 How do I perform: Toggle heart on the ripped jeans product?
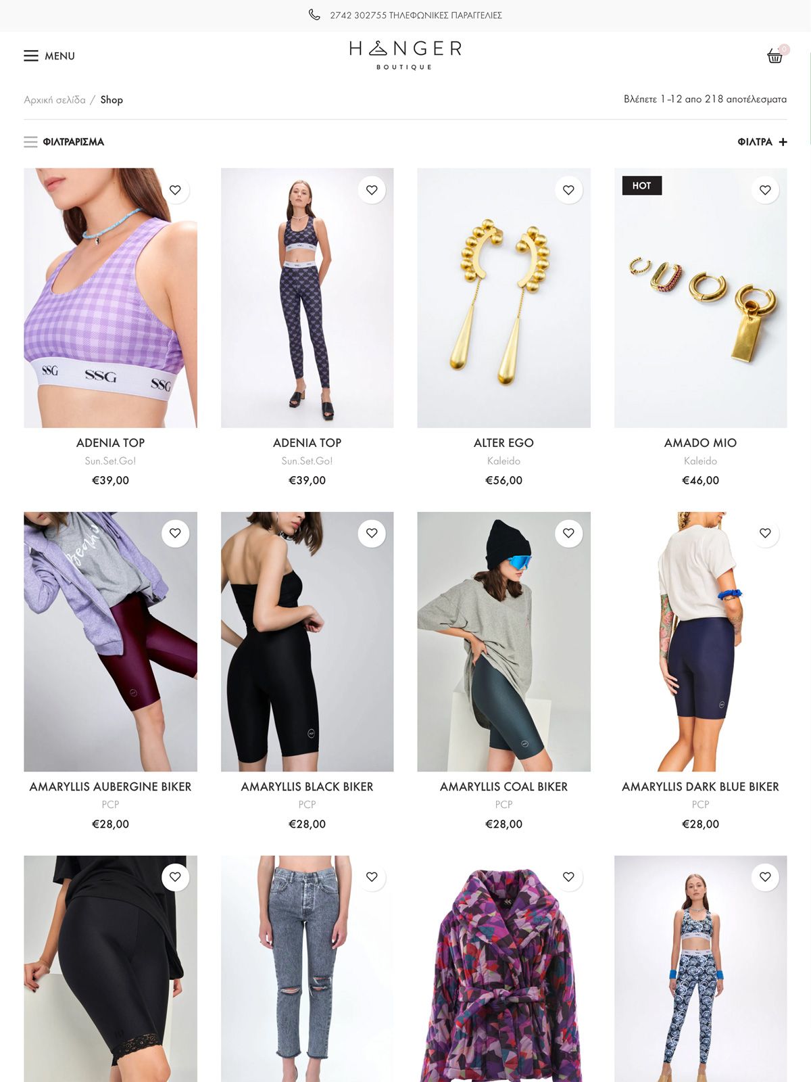372,876
